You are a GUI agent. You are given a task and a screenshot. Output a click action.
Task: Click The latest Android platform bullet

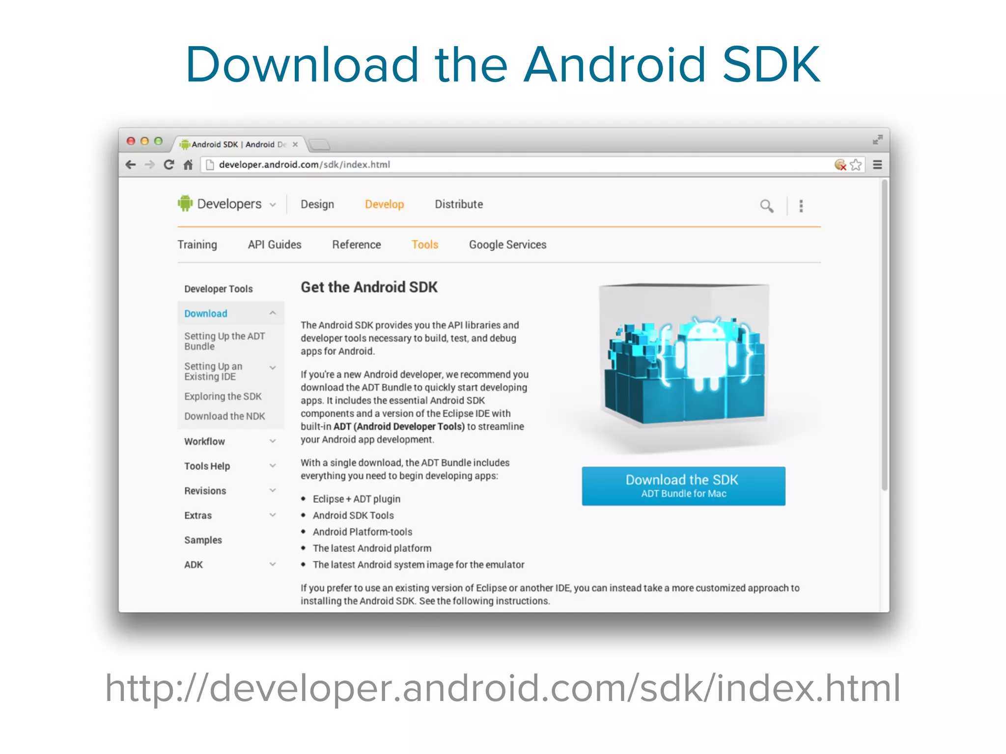[372, 548]
